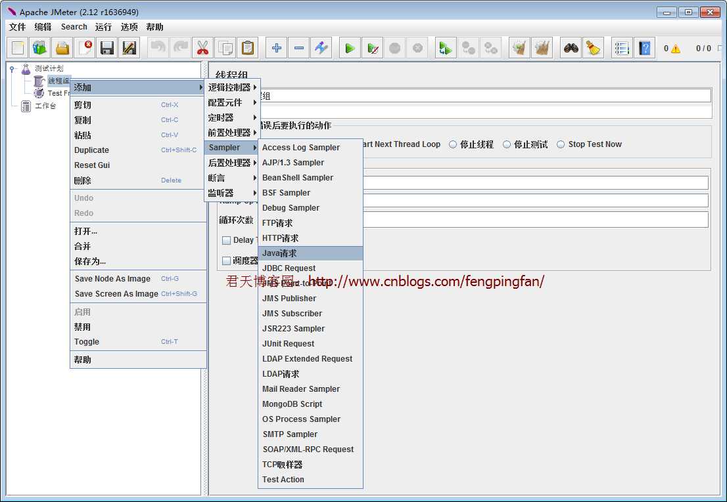Image resolution: width=727 pixels, height=502 pixels.
Task: Click 禁用 in context menu
Action: pyautogui.click(x=137, y=327)
